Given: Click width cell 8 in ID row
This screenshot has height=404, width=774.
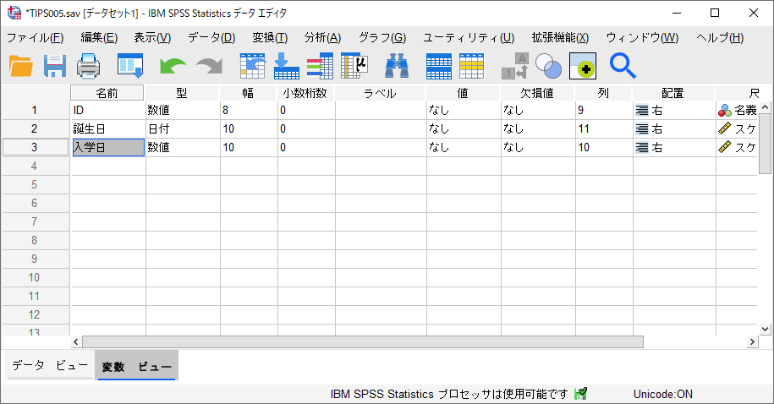Looking at the screenshot, I should click(249, 110).
